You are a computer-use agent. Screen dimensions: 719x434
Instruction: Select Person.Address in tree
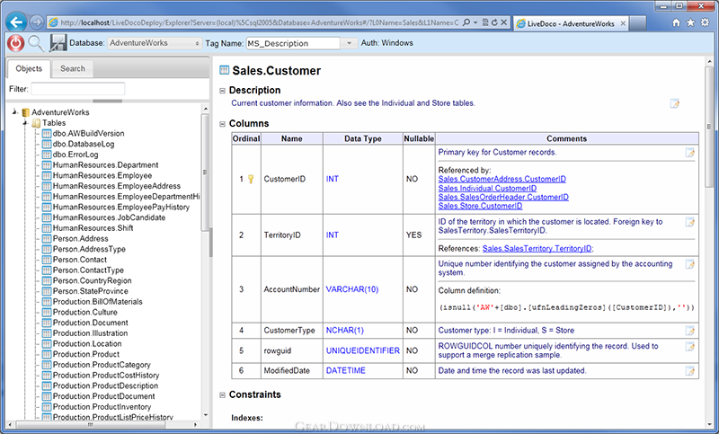point(80,239)
